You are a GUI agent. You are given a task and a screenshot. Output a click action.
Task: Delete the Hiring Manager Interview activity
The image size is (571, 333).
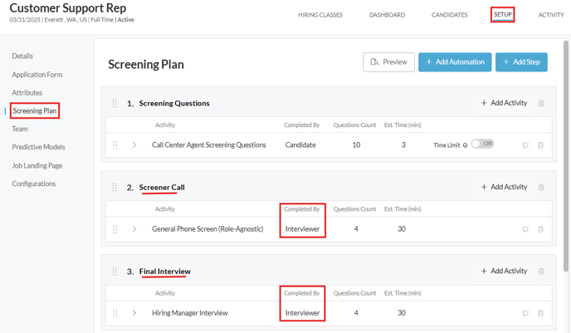click(x=541, y=313)
